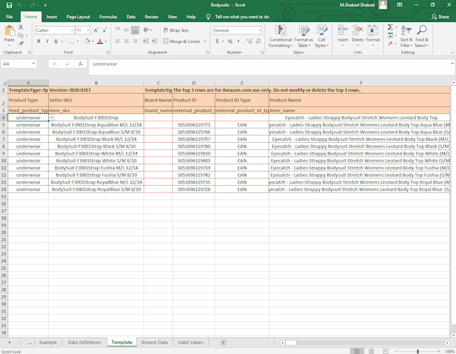The image size is (456, 354).
Task: Toggle Wrap Text
Action: pyautogui.click(x=176, y=30)
